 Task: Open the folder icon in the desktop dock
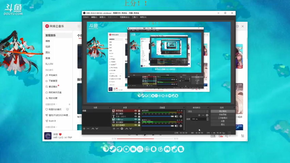point(133,149)
